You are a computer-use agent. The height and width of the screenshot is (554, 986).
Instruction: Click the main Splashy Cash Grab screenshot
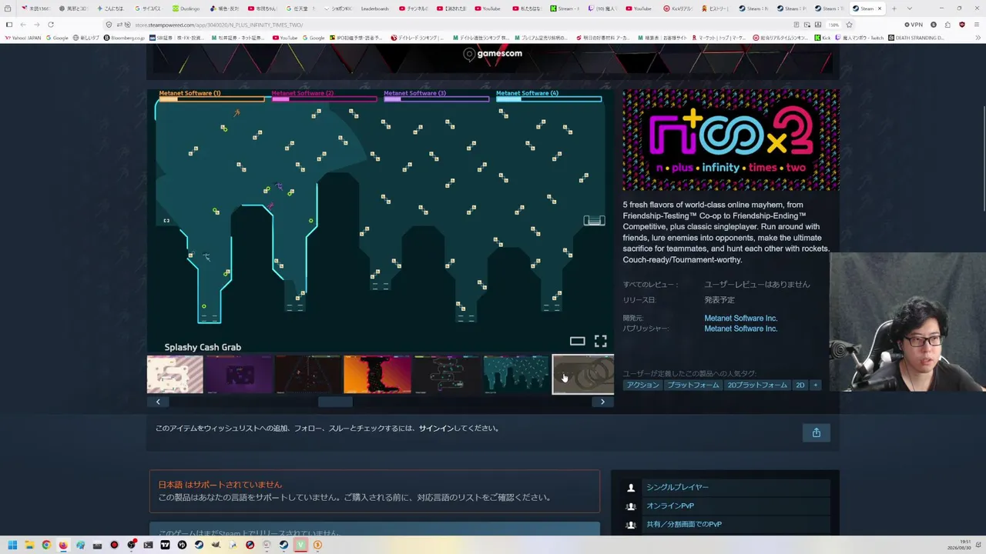click(381, 221)
